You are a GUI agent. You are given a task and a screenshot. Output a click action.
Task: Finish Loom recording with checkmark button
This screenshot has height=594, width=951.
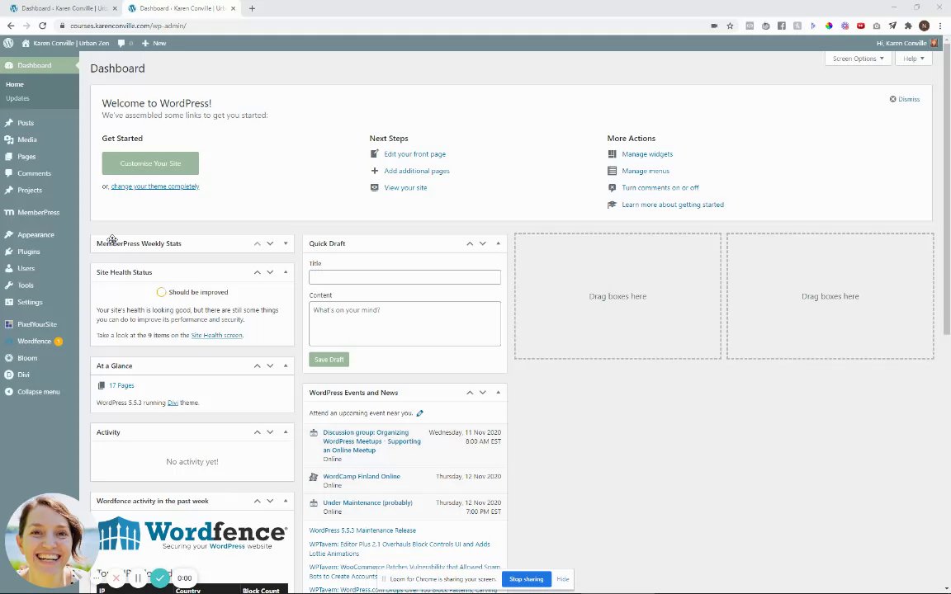pyautogui.click(x=159, y=578)
